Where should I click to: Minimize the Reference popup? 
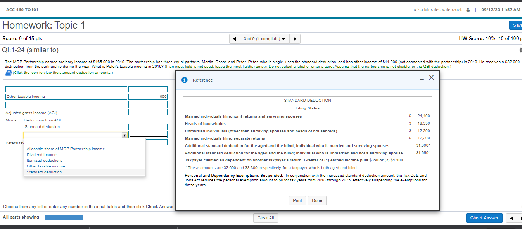(422, 79)
